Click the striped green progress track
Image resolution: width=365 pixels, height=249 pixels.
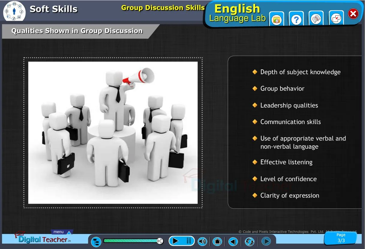(130, 241)
